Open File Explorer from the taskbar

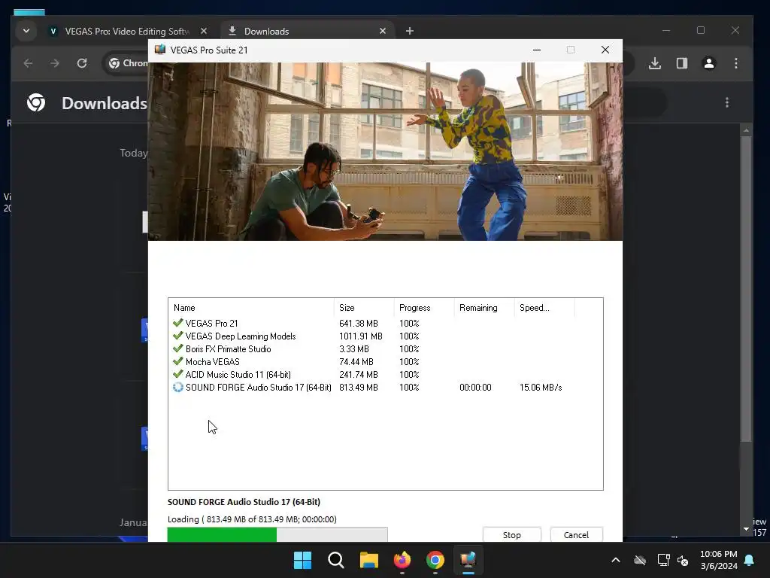point(368,560)
